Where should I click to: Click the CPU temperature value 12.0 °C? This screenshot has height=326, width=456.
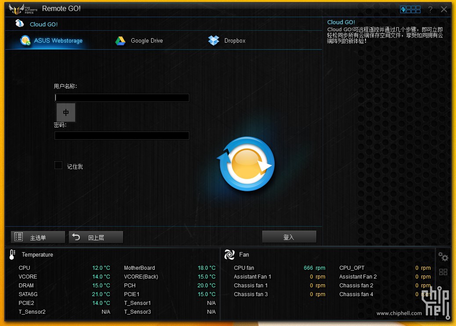(x=101, y=268)
